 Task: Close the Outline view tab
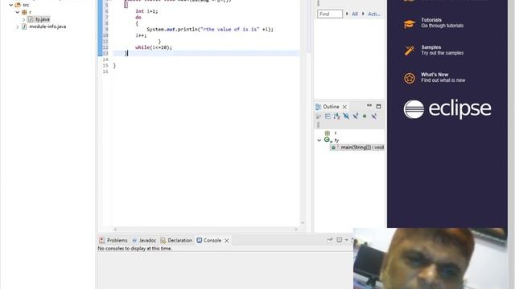pos(344,107)
